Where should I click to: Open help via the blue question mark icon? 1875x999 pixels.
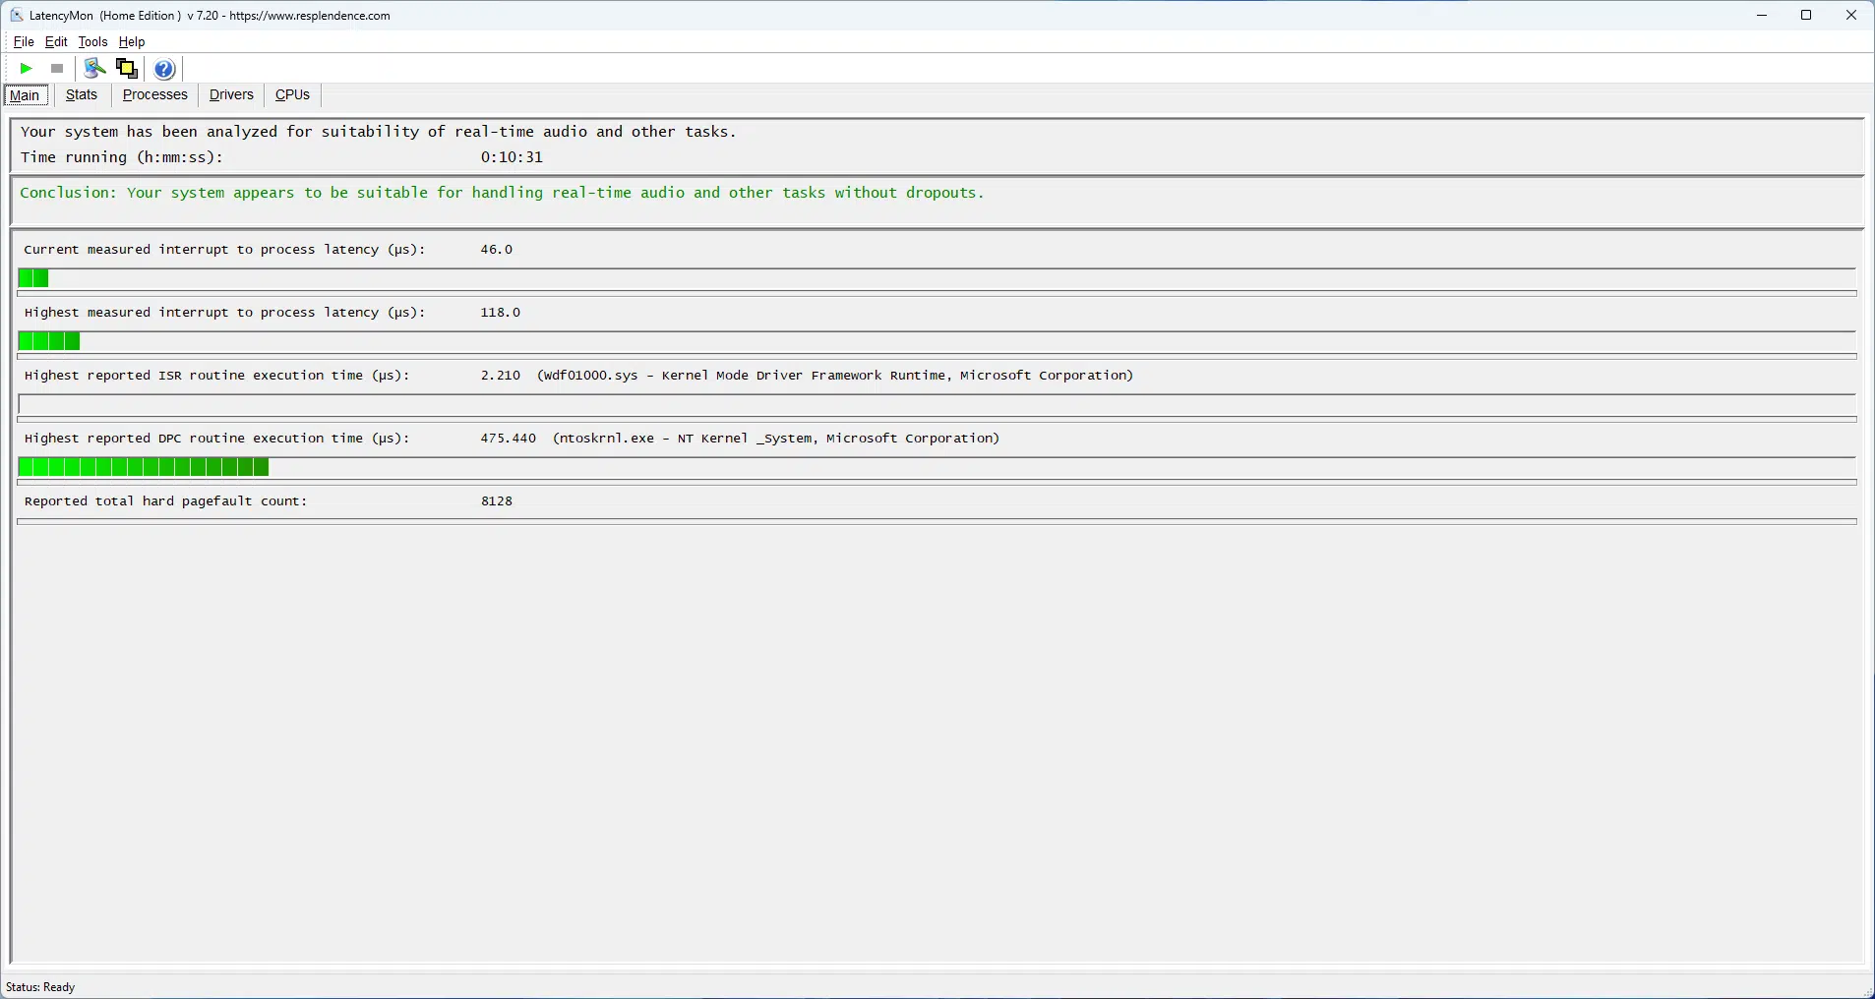165,69
